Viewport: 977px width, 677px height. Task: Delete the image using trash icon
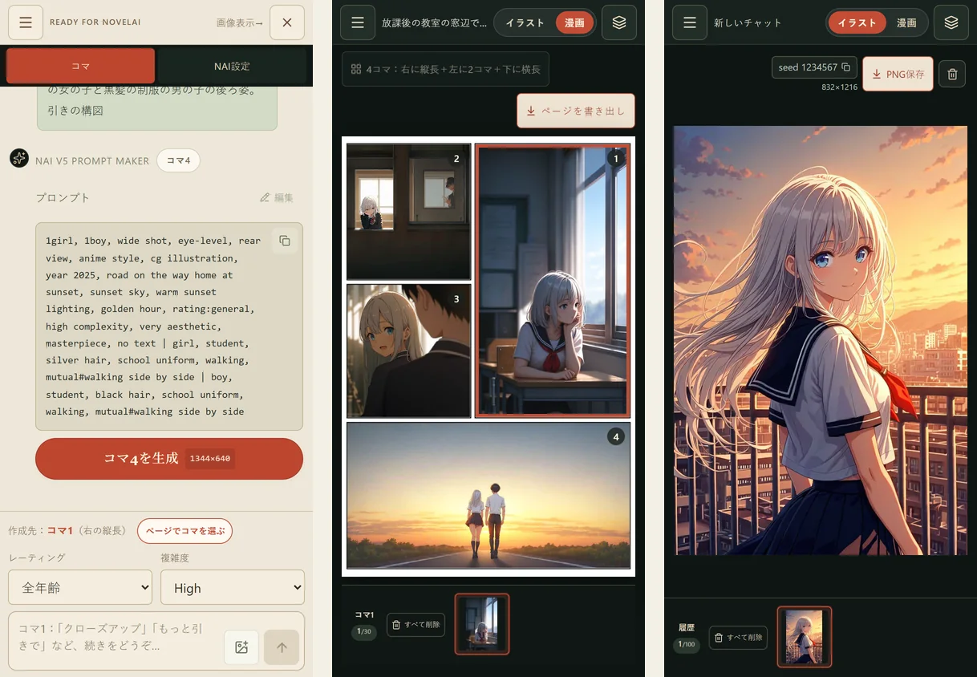952,74
